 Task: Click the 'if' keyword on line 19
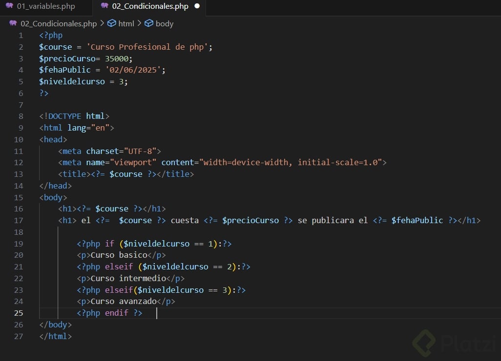point(109,244)
